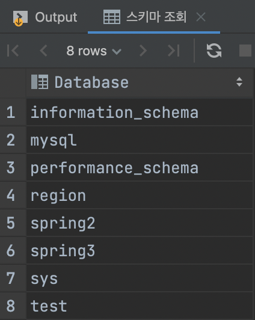
Task: Go to first page arrow icon
Action: tap(13, 51)
